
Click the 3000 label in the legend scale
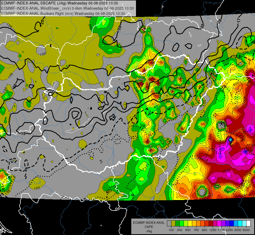point(238,230)
